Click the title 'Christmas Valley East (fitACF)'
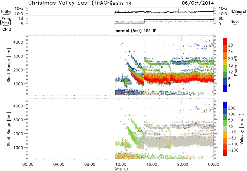The width and height of the screenshot is (247, 171). tap(70, 3)
